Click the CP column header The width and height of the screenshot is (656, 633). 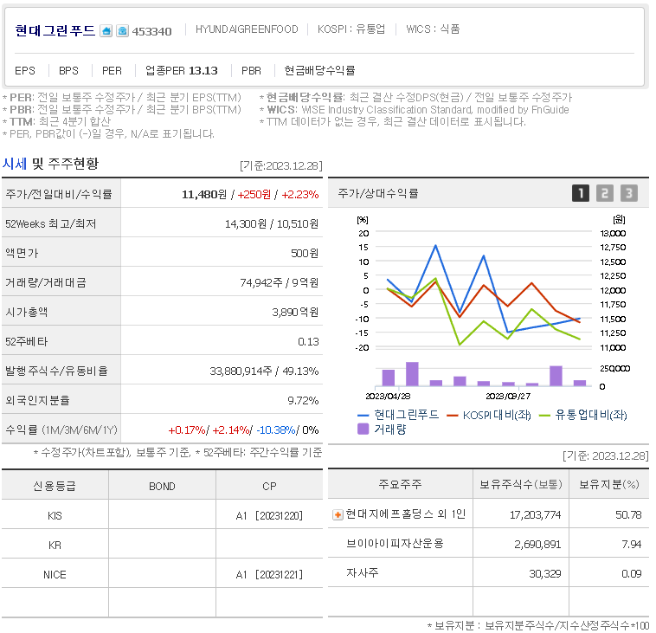tap(269, 487)
